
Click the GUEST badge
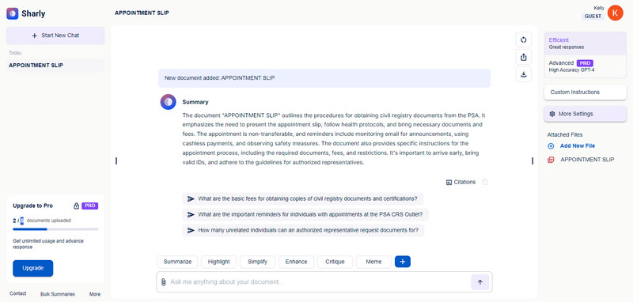[x=593, y=17]
